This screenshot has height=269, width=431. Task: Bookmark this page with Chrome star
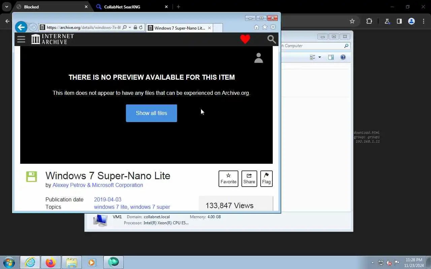(352, 21)
